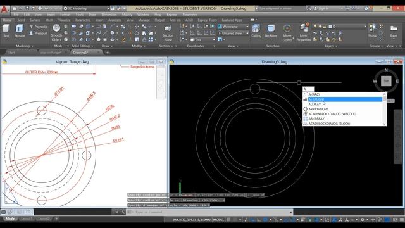Image resolution: width=405 pixels, height=228 pixels.
Task: Select ARRAYPOLAR from the command suggestions
Action: tap(342, 109)
